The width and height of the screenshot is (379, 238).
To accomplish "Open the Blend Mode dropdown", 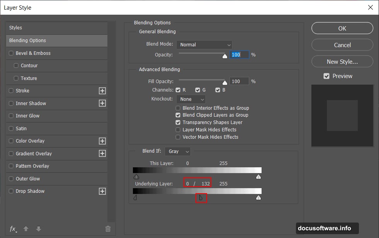I will coord(204,44).
